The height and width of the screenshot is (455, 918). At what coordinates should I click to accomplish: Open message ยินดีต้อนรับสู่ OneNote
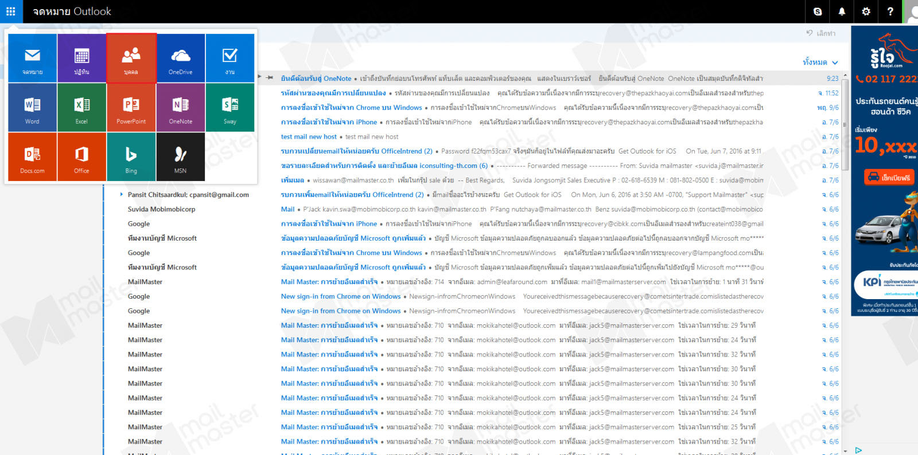click(316, 79)
